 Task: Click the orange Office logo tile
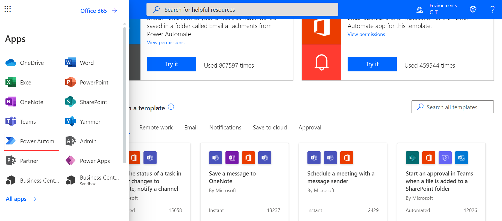tap(321, 32)
